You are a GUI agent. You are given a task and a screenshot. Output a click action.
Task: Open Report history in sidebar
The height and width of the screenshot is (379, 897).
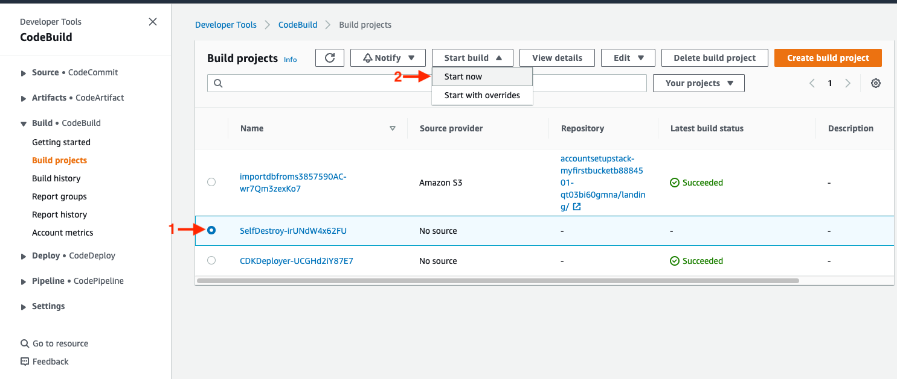pyautogui.click(x=59, y=215)
